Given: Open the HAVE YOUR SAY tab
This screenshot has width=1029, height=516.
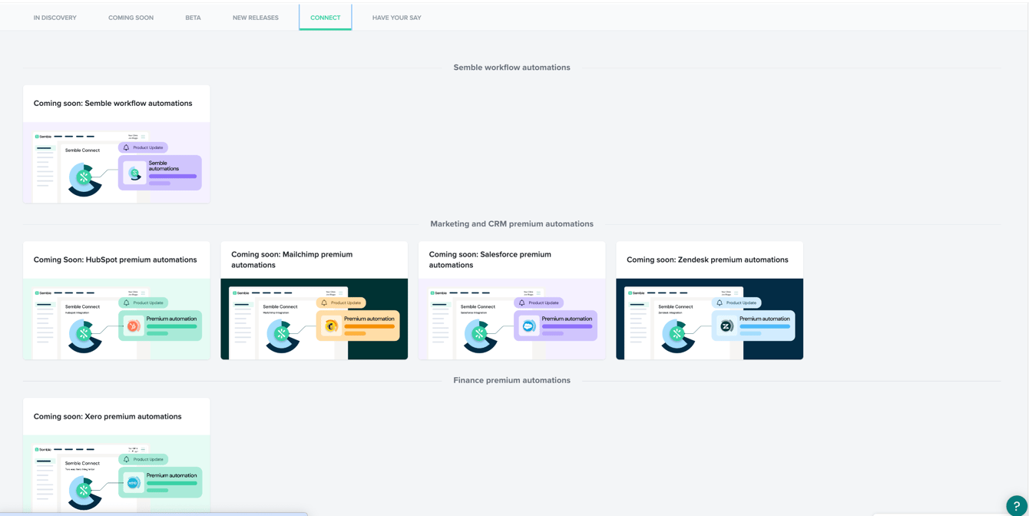Looking at the screenshot, I should click(x=396, y=17).
